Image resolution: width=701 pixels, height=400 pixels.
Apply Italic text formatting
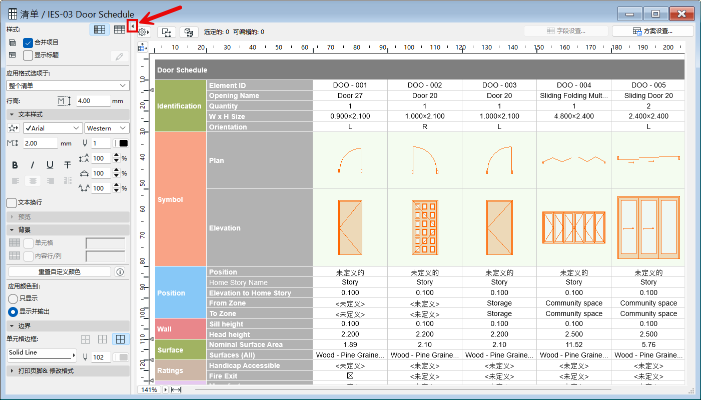[33, 165]
